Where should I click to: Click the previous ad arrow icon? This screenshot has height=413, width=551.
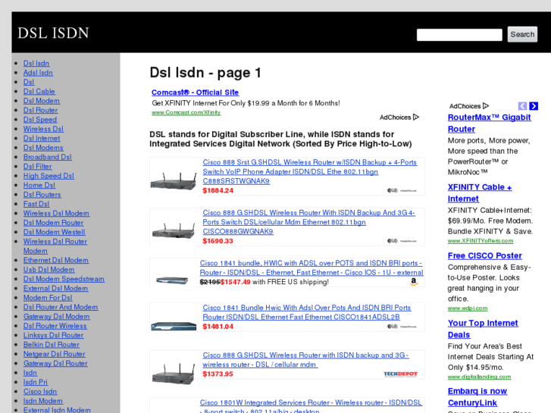(x=522, y=106)
